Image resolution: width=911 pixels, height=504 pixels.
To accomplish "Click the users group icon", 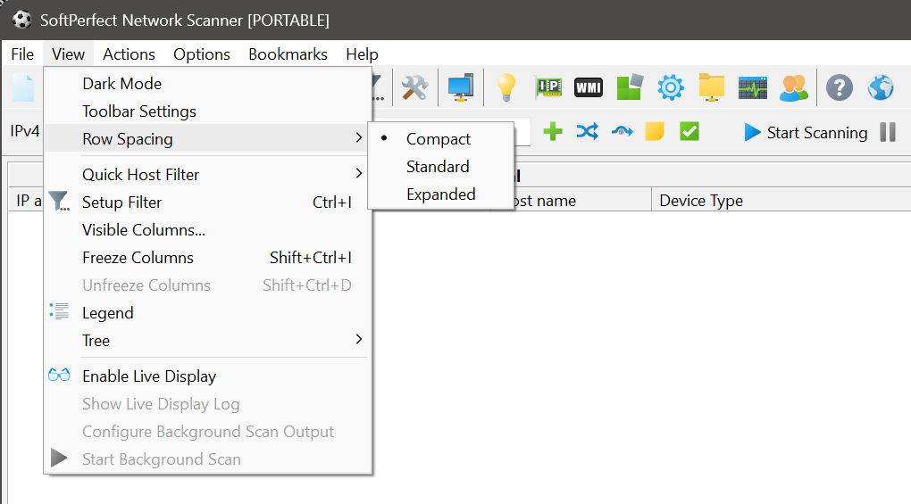I will point(794,88).
